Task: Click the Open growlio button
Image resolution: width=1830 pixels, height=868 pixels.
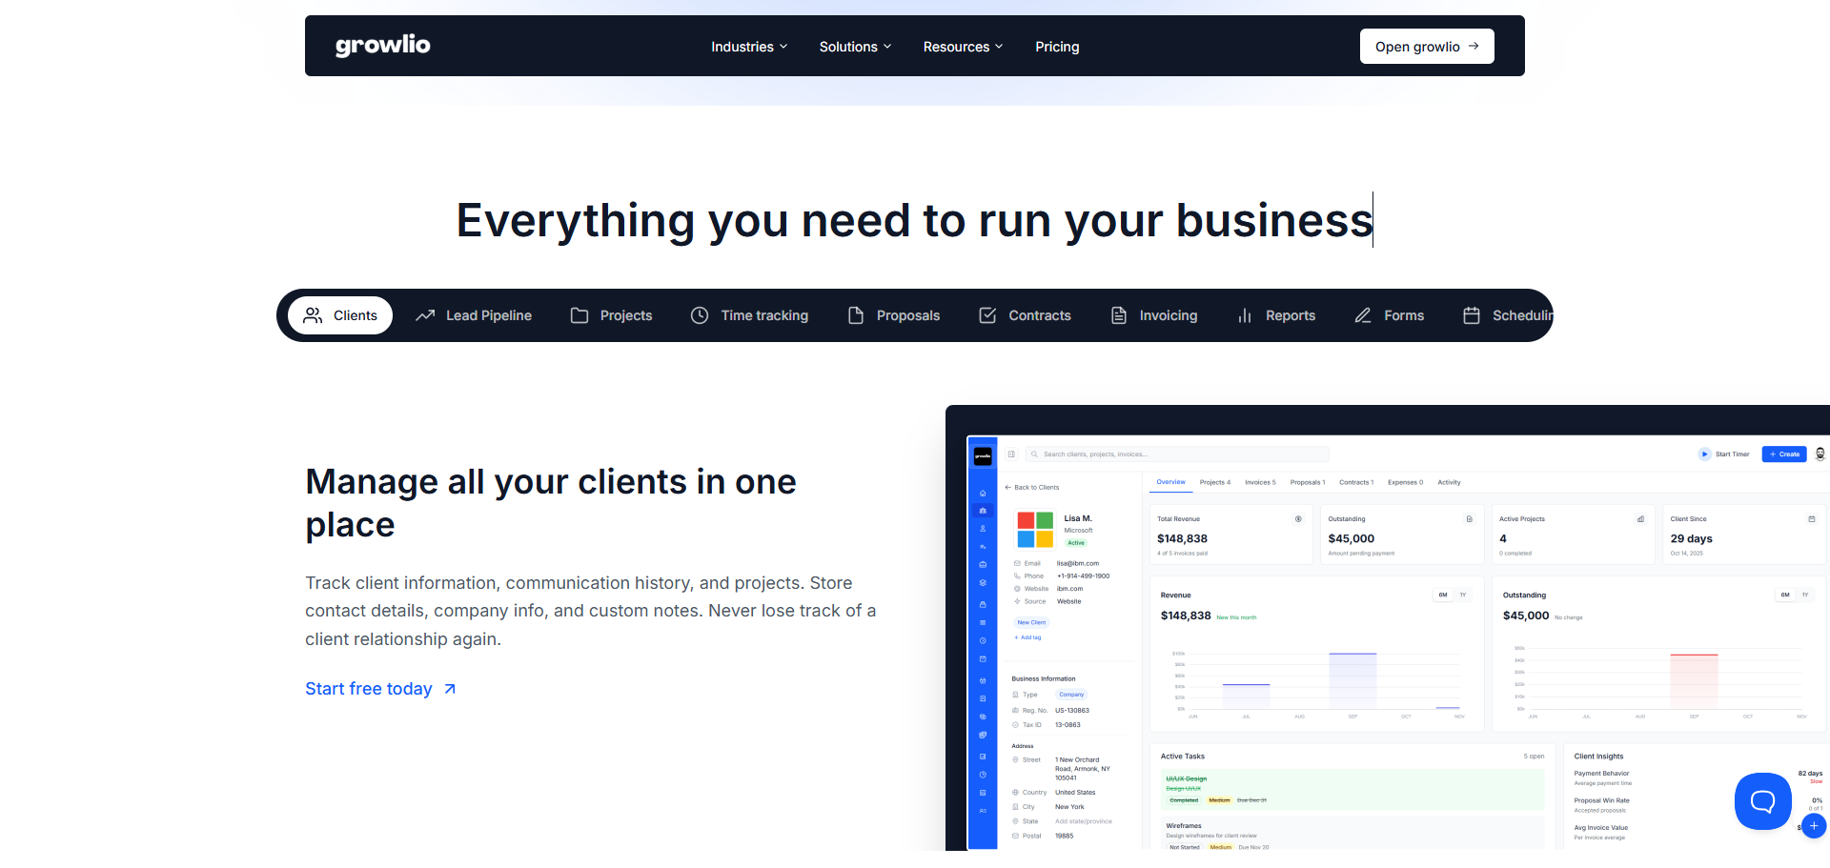Action: pos(1426,47)
